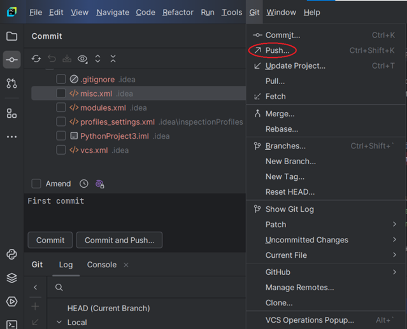Enable the Amend checkbox
Viewport: 407px width, 329px height.
tap(36, 184)
